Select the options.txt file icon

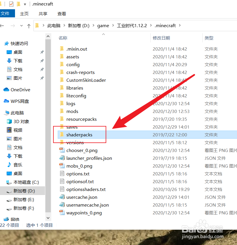[62, 173]
